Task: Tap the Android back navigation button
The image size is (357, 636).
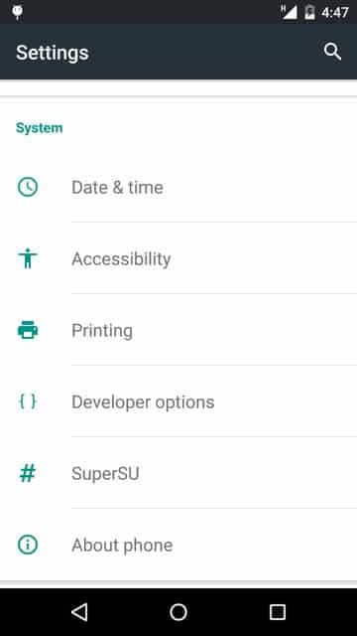Action: 79,612
